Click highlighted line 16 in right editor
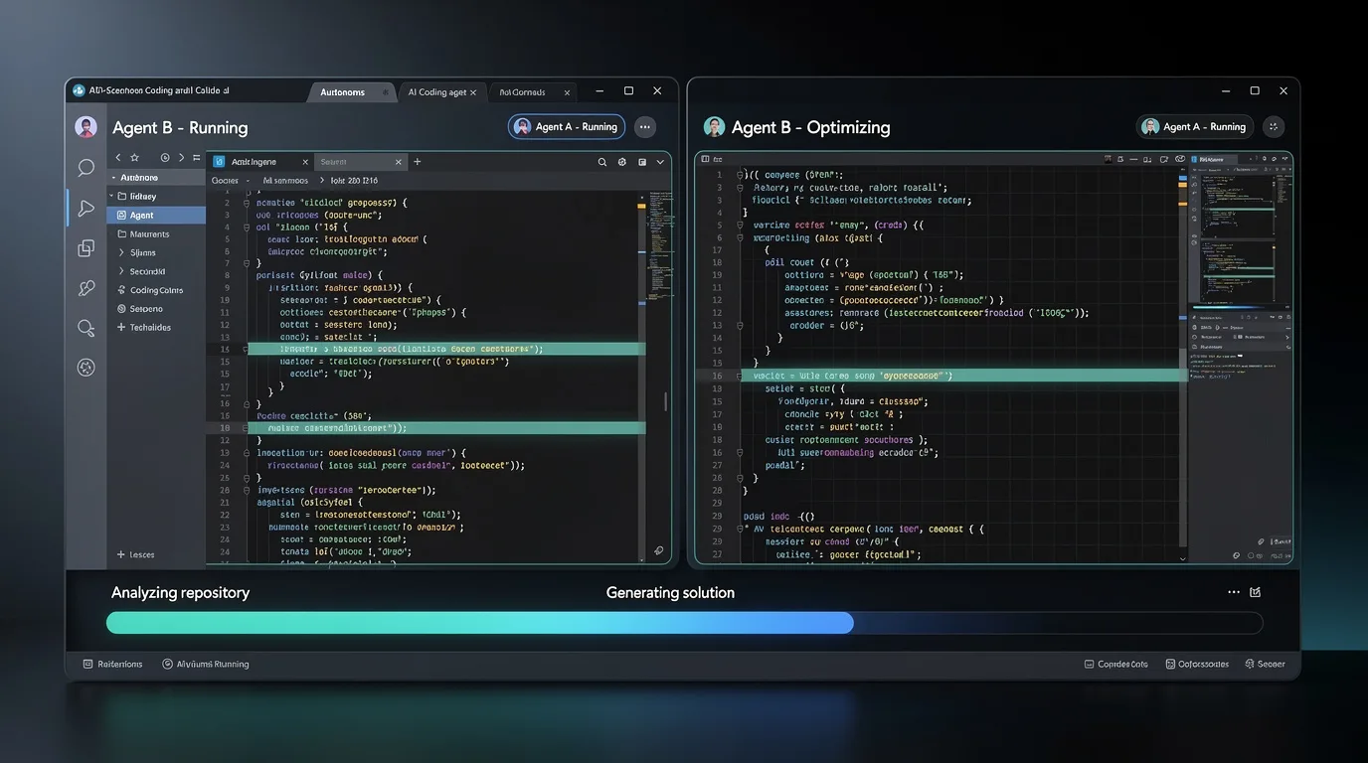Image resolution: width=1368 pixels, height=763 pixels. [x=962, y=377]
